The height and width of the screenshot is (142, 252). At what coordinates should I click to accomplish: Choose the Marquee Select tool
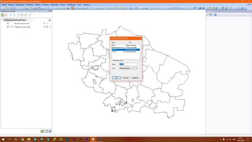76,8
